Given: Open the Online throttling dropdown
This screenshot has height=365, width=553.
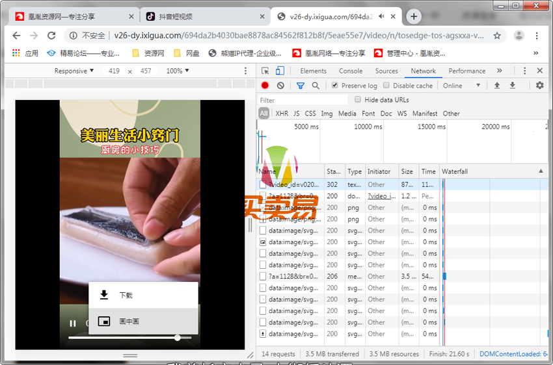Looking at the screenshot, I should pos(461,86).
